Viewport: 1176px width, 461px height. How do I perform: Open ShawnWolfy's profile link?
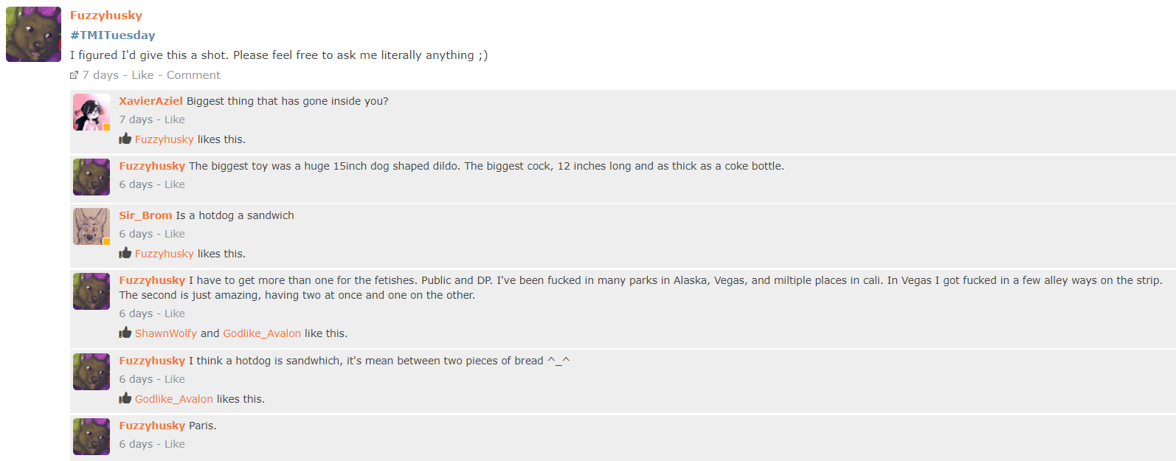pos(166,333)
